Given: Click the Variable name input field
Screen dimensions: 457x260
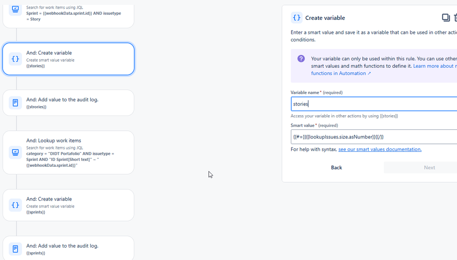Looking at the screenshot, I should [x=374, y=104].
